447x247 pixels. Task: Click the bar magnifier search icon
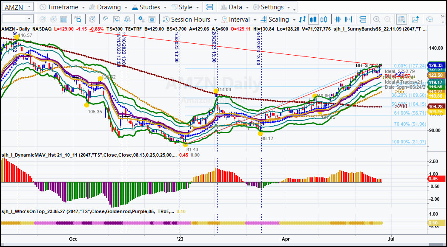click(x=78, y=20)
